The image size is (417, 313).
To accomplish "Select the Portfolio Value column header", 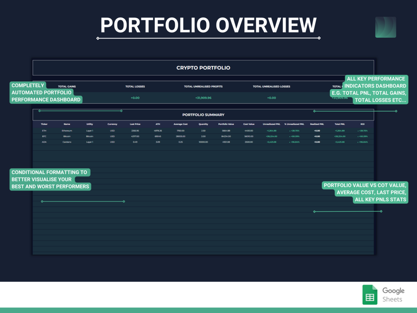I will pos(226,124).
